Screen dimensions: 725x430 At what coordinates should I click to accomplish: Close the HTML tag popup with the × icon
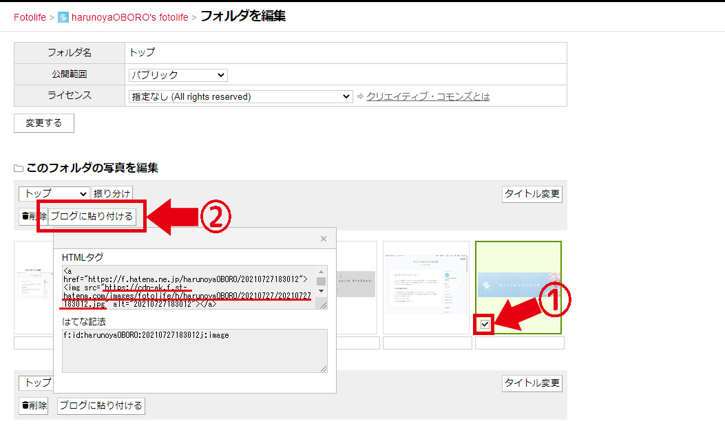coord(323,238)
